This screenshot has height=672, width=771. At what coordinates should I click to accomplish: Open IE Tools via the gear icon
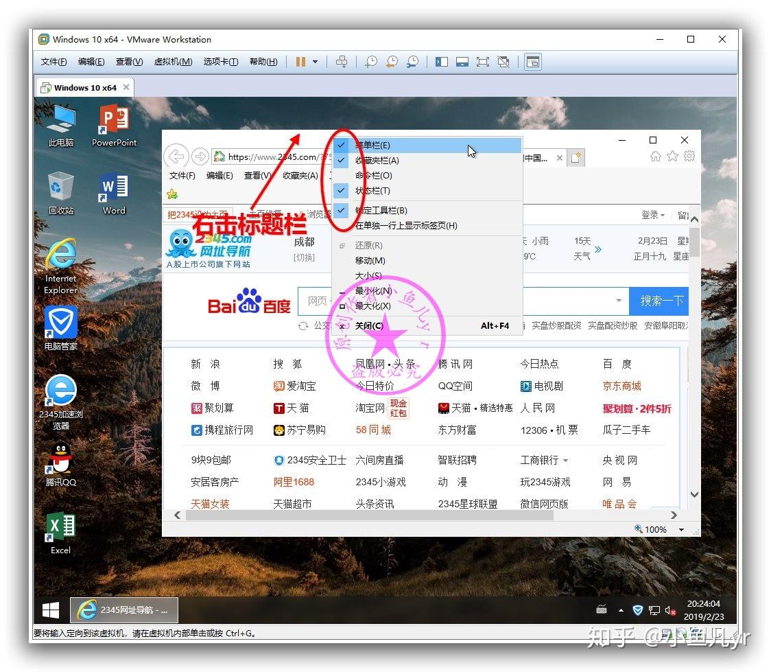tap(689, 157)
